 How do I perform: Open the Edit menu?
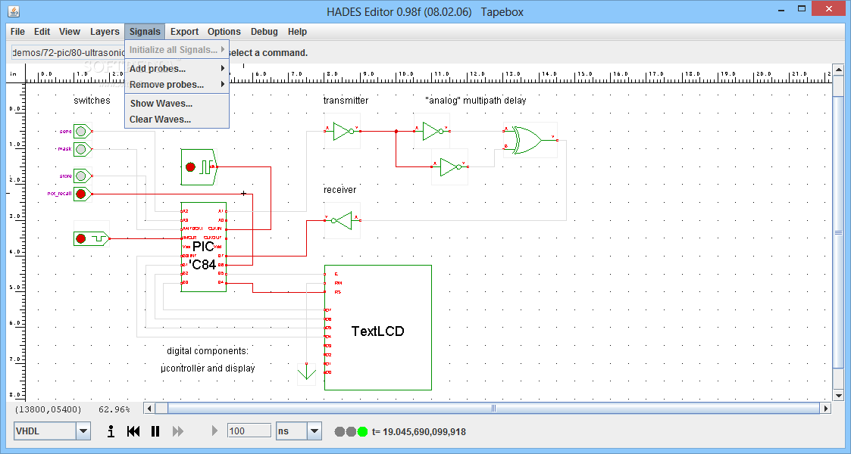point(42,32)
